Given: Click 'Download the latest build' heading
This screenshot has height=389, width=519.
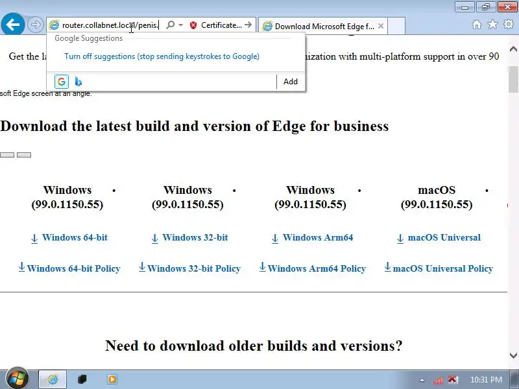Looking at the screenshot, I should pos(194,126).
